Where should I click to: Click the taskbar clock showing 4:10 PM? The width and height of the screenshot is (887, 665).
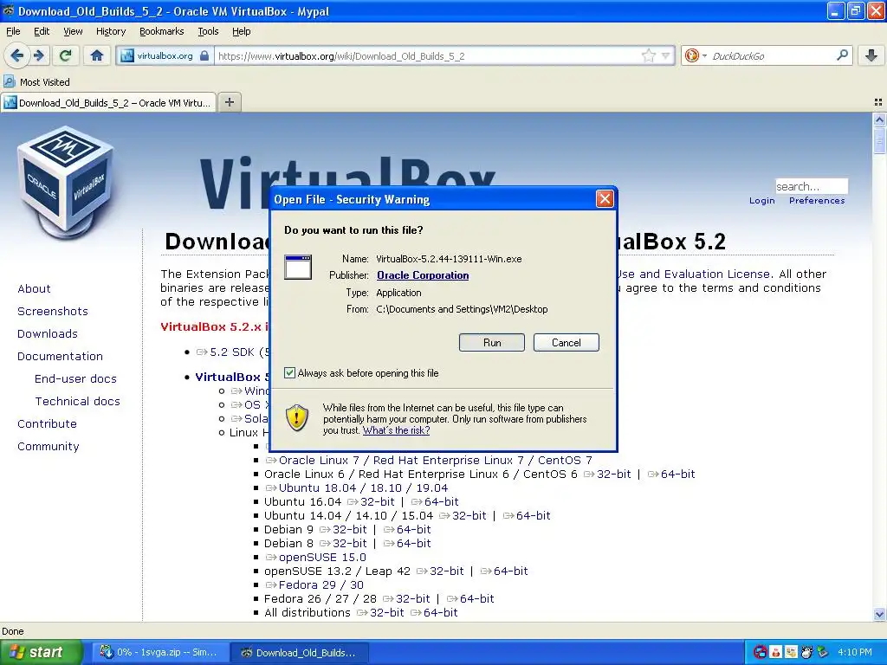tap(855, 653)
